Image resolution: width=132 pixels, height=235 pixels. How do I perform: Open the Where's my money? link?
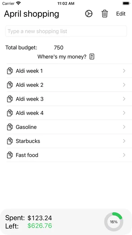coord(62,57)
